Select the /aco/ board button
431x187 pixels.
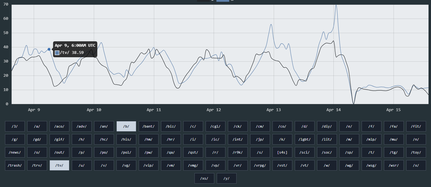tap(59, 126)
